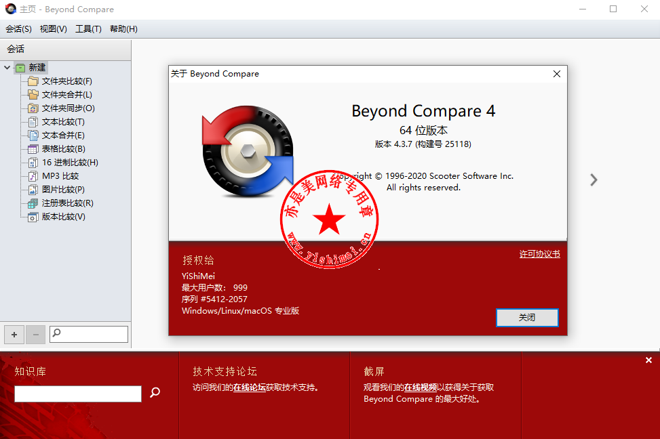This screenshot has height=439, width=660.
Task: Click the 表格比较(B) table icon
Action: [33, 149]
